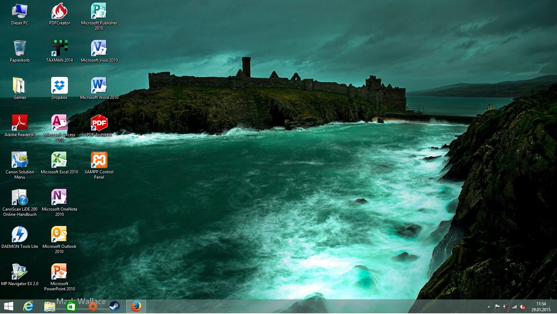
Task: Expand the hidden system tray icons arrow
Action: click(489, 307)
